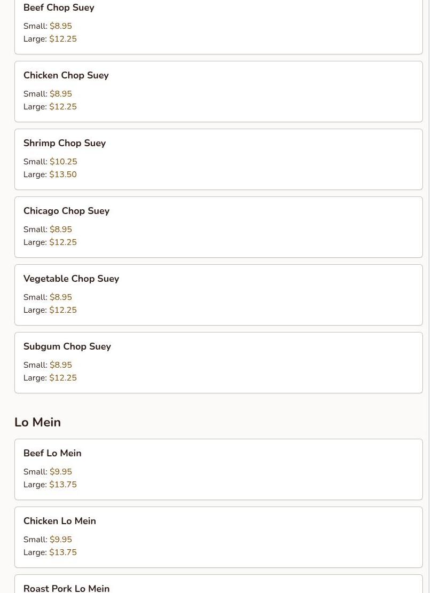The width and height of the screenshot is (440, 593).
Task: Click the Chicago Chop Suey title
Action: 66,211
